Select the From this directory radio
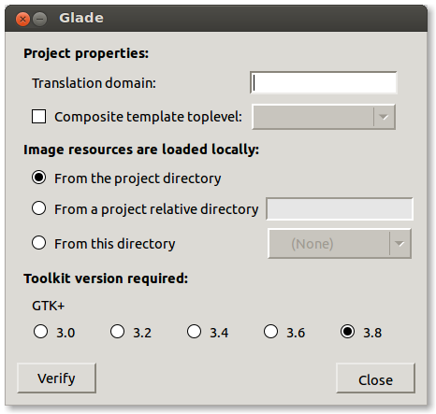The image size is (436, 414). coord(39,243)
